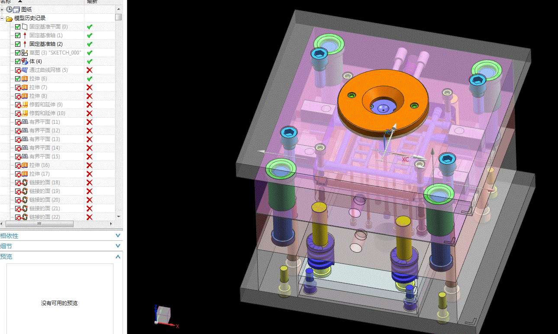
Task: Click the datum axis icon of 固定基准轴 (1)
Action: (x=25, y=35)
